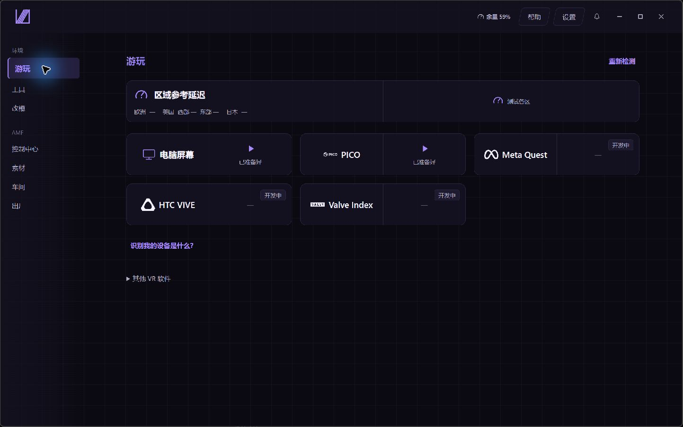Viewport: 683px width, 427px height.
Task: Maximize the application window
Action: click(x=640, y=17)
